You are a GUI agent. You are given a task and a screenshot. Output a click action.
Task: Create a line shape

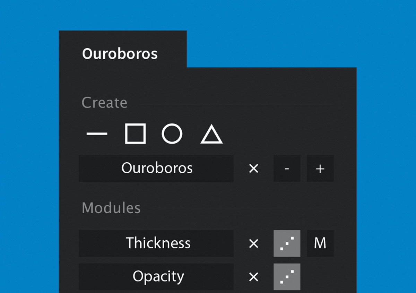coord(97,134)
